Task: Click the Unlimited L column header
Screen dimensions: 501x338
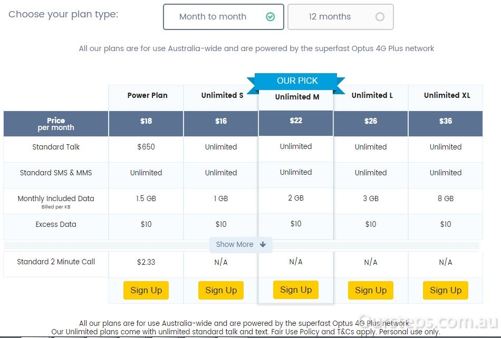Action: [372, 95]
